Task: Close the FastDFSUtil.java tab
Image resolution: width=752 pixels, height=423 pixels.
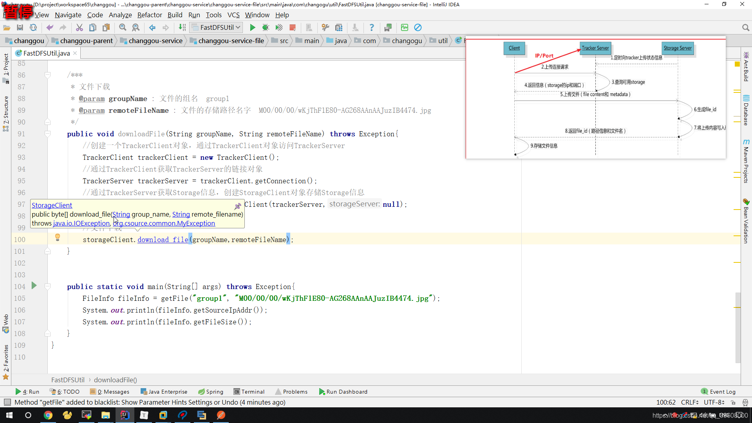Action: [75, 53]
